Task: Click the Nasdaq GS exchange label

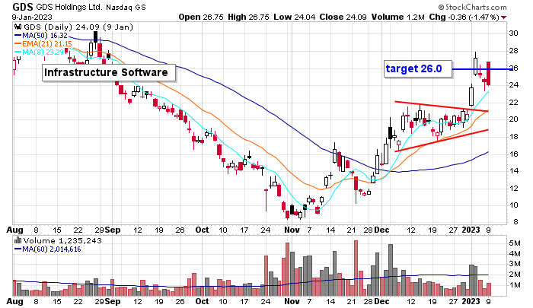Action: 126,8
